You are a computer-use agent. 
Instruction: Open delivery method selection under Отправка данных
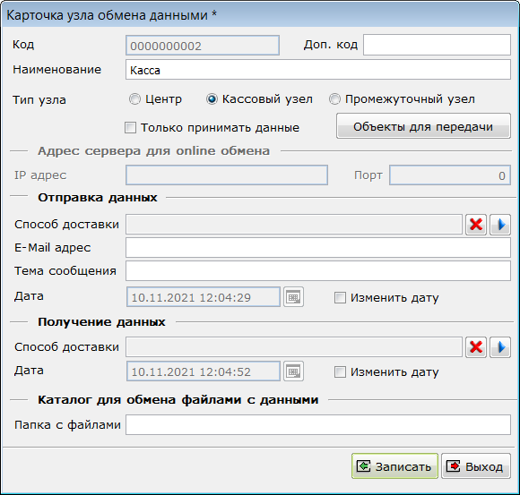click(500, 225)
